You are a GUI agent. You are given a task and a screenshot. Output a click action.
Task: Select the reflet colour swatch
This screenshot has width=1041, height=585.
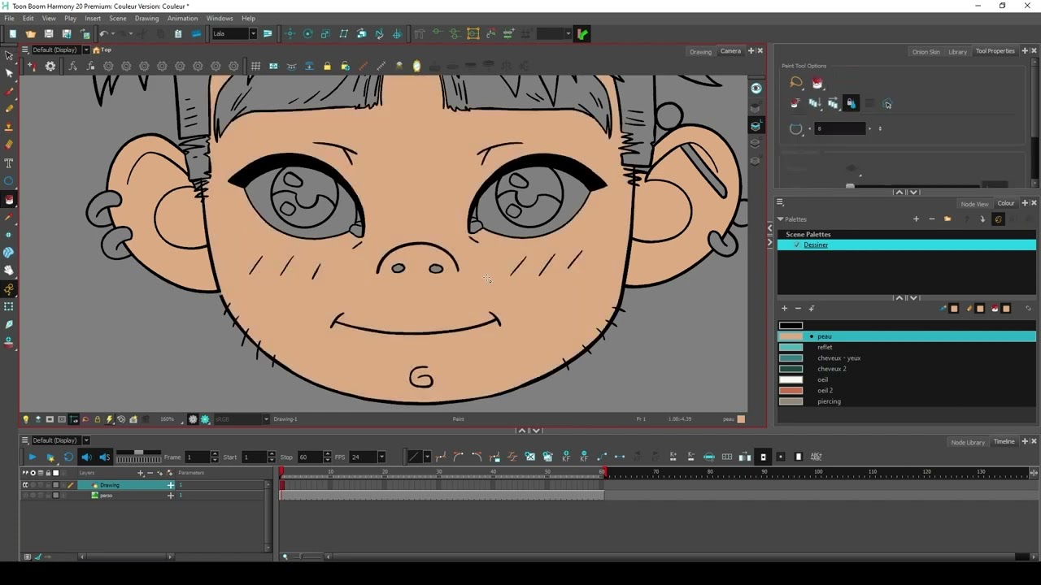(x=791, y=347)
